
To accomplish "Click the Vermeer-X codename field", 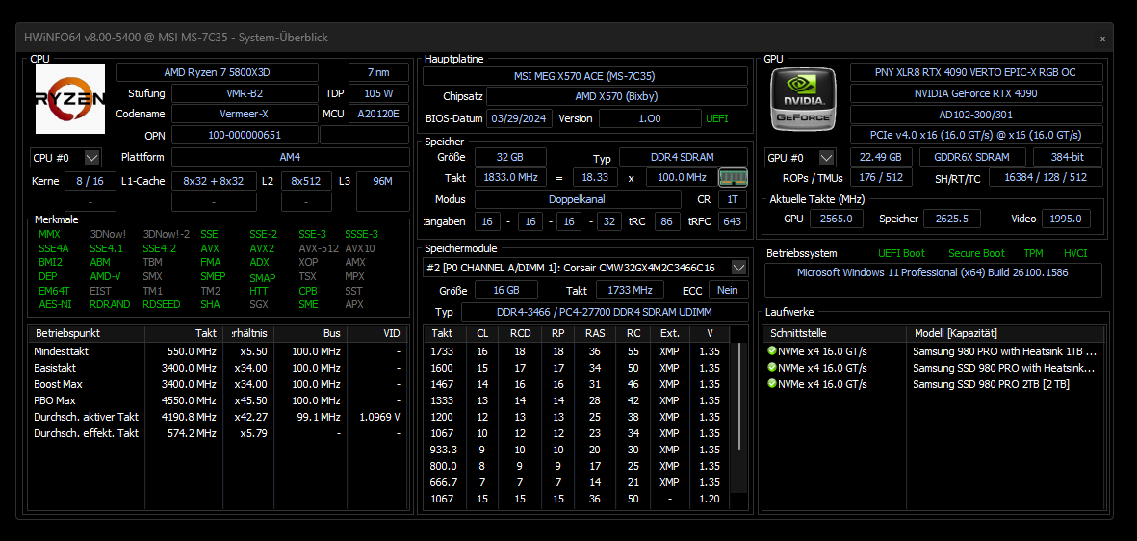I will tap(245, 114).
